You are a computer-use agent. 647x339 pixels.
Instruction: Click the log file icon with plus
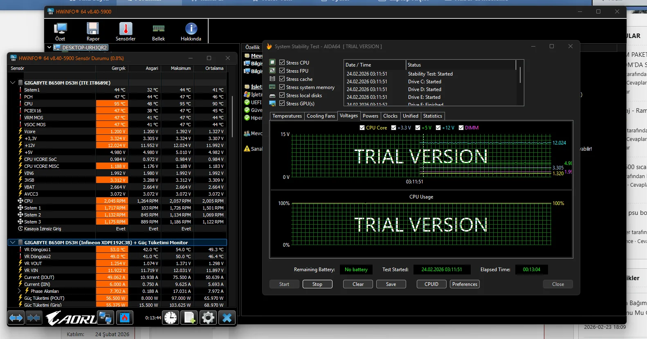pyautogui.click(x=189, y=318)
